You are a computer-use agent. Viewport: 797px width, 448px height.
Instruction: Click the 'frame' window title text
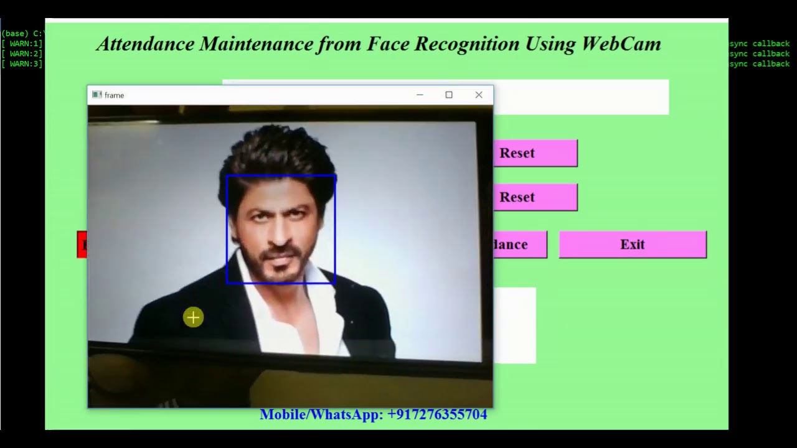(114, 95)
